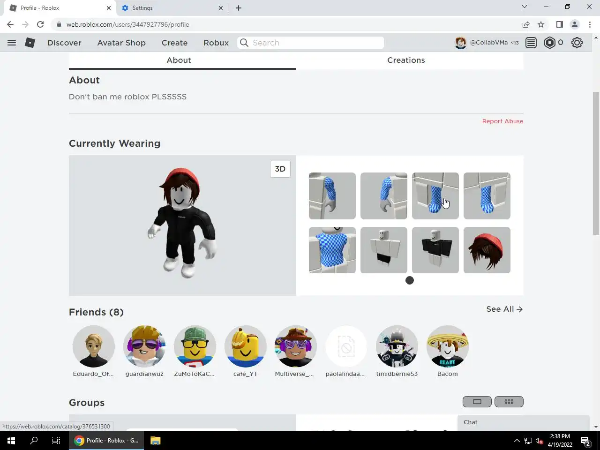The height and width of the screenshot is (450, 600).
Task: Open friend paolalindaa... profile
Action: click(346, 346)
